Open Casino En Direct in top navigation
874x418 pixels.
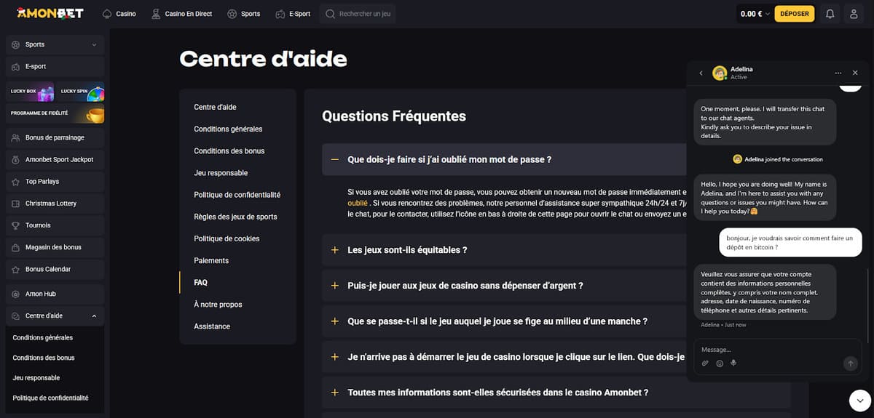(181, 14)
